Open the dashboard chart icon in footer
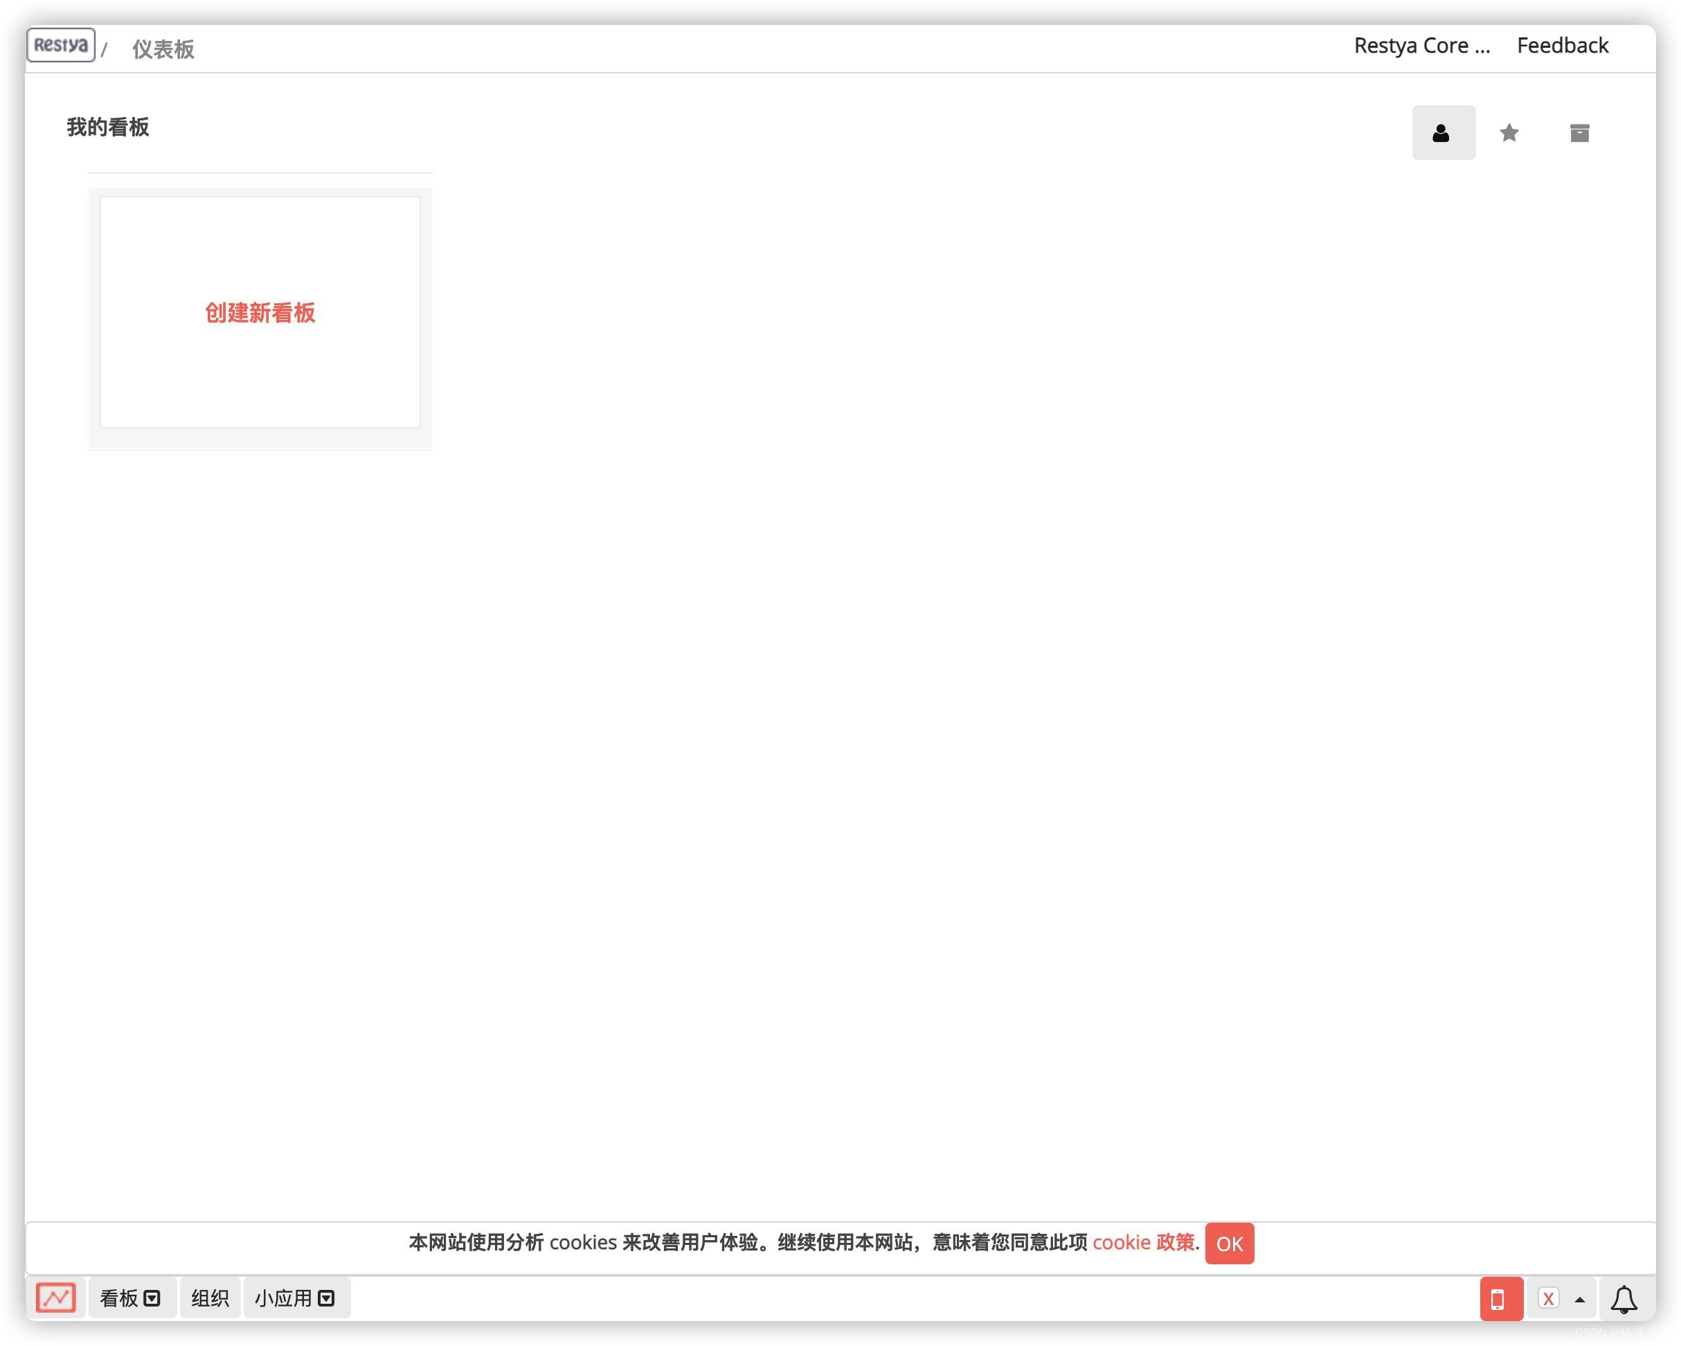The width and height of the screenshot is (1681, 1346). click(56, 1298)
